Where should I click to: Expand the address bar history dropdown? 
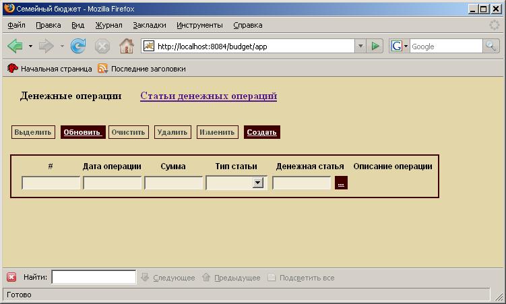[360, 46]
